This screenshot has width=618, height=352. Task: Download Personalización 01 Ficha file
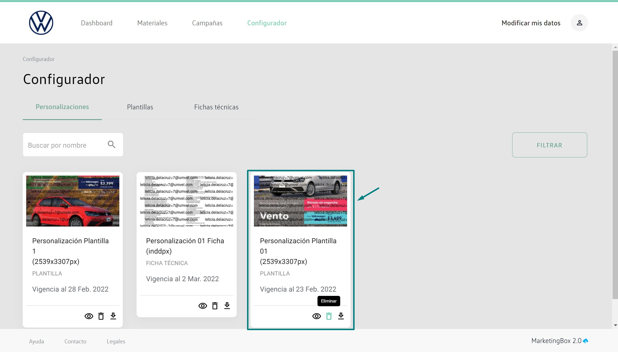click(x=227, y=306)
